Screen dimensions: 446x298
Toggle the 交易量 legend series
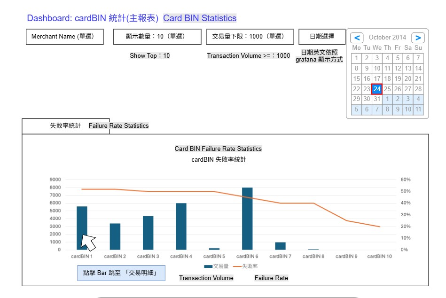click(x=217, y=266)
